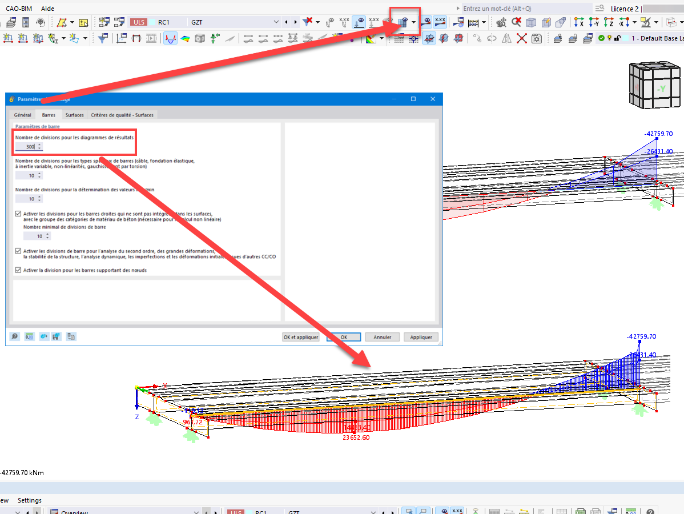Image resolution: width=684 pixels, height=514 pixels.
Task: Click the units 0.00 icon in dialog footer
Action: [29, 336]
